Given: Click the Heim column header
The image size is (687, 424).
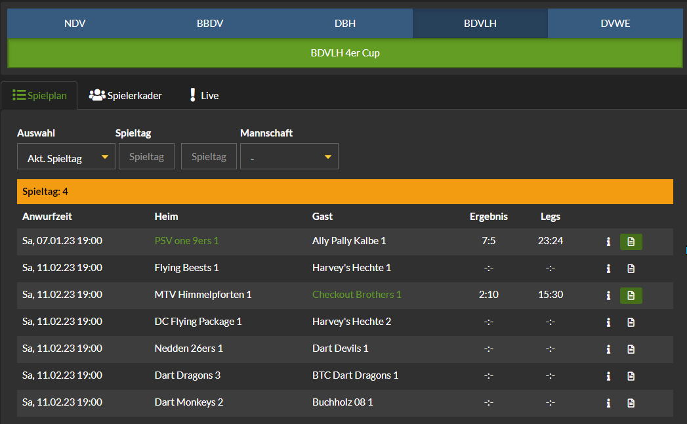Looking at the screenshot, I should coord(167,216).
